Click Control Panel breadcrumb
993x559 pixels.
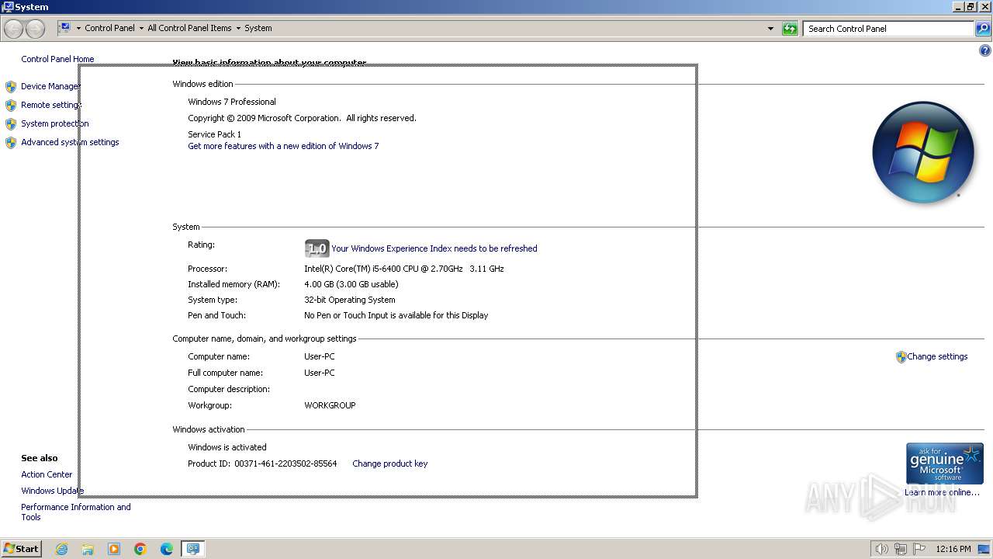pyautogui.click(x=109, y=28)
